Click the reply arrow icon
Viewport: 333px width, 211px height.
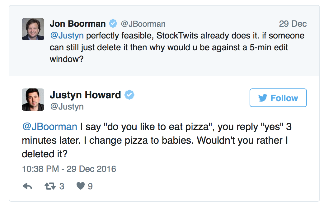click(x=27, y=186)
